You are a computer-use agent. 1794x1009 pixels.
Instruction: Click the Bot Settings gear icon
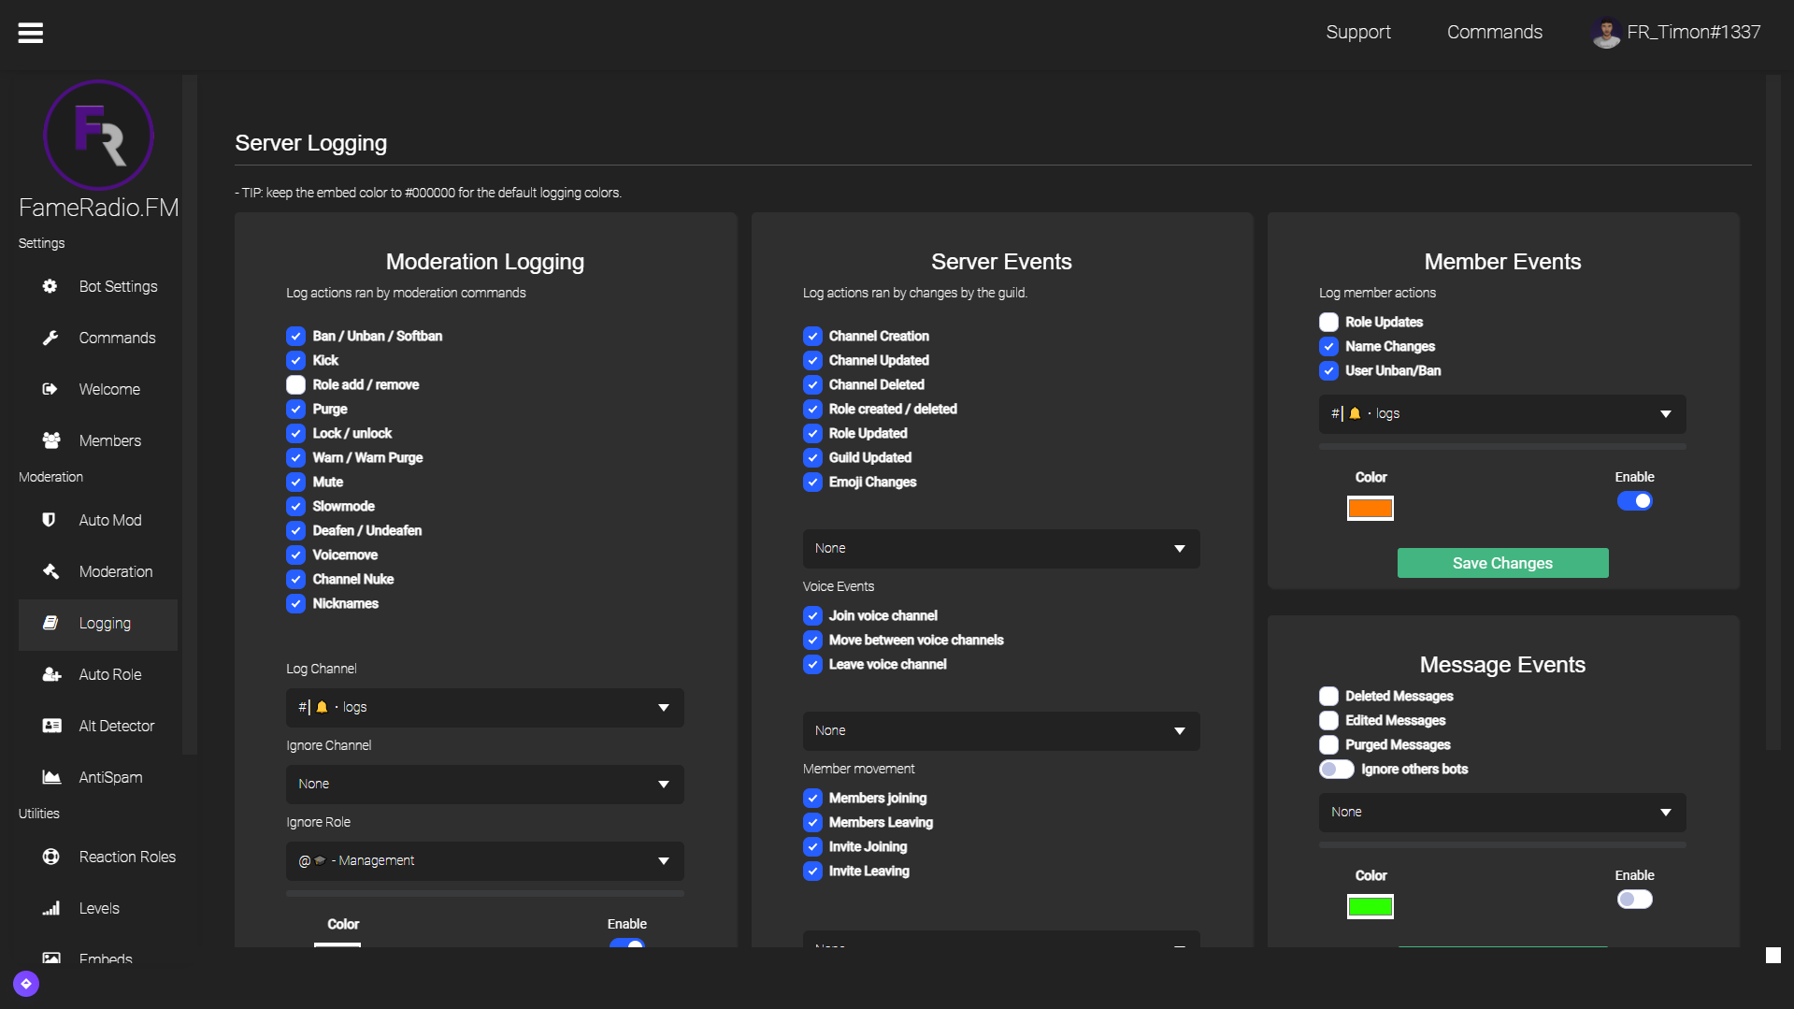pos(50,286)
